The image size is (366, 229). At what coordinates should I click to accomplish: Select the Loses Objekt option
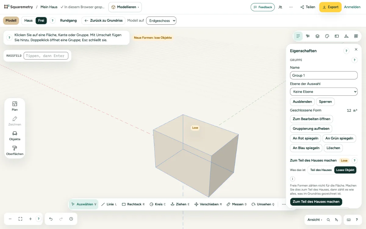tap(345, 170)
